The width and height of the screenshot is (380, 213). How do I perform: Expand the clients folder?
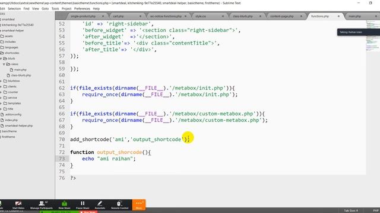pos(1,86)
